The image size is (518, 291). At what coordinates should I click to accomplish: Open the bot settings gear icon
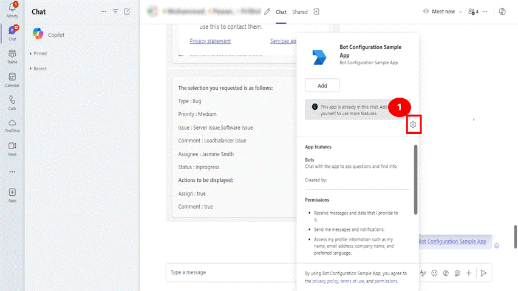pyautogui.click(x=413, y=125)
